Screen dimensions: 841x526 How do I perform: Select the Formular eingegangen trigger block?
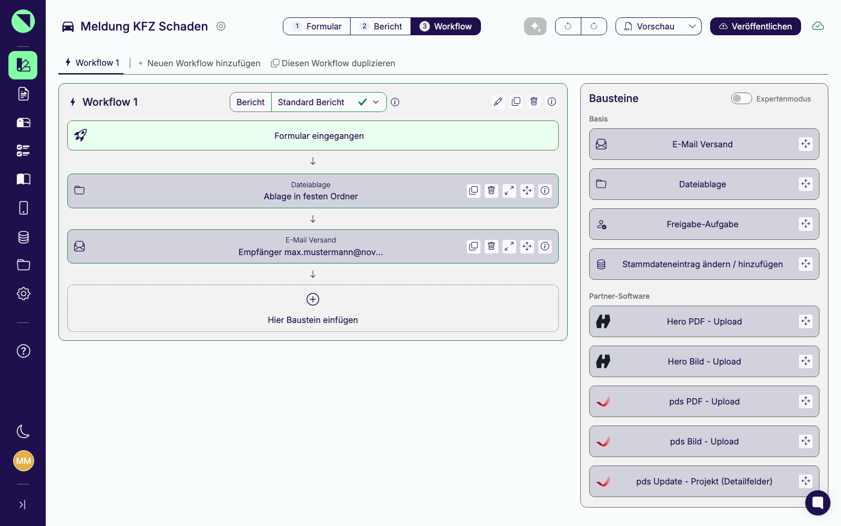tap(313, 136)
